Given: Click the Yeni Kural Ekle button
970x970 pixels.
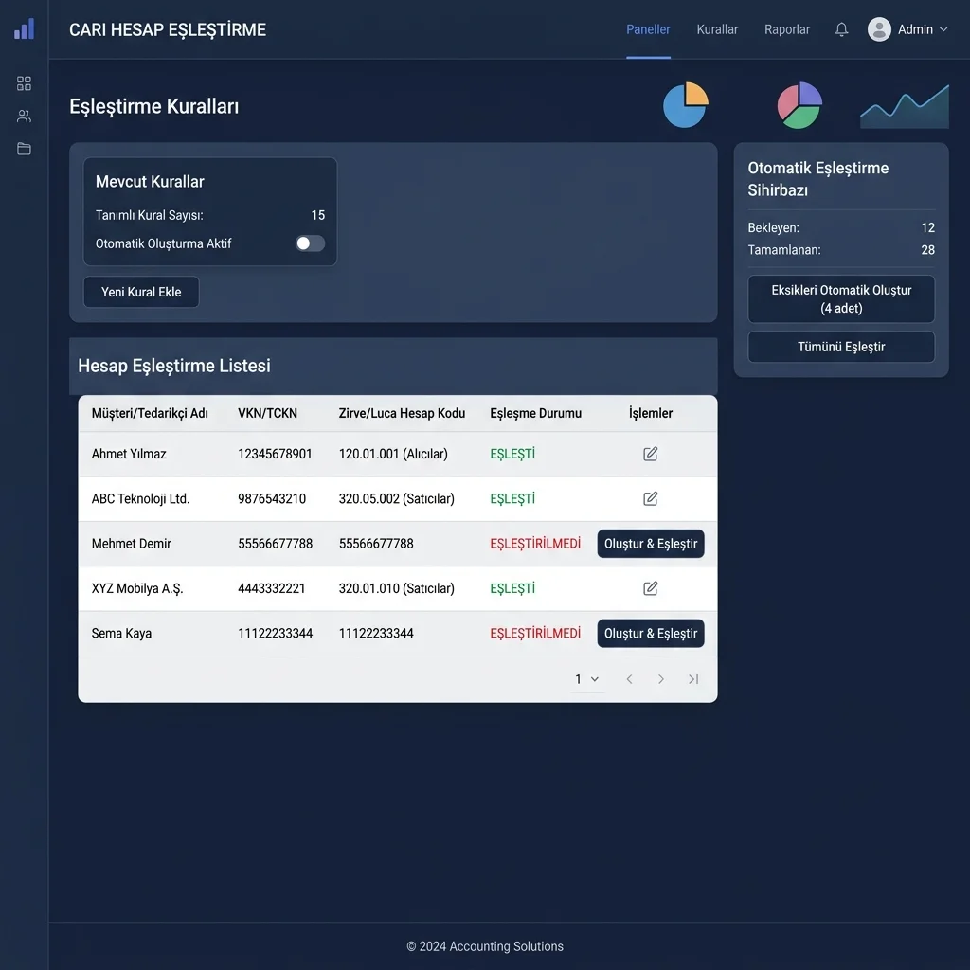Looking at the screenshot, I should click(x=141, y=292).
